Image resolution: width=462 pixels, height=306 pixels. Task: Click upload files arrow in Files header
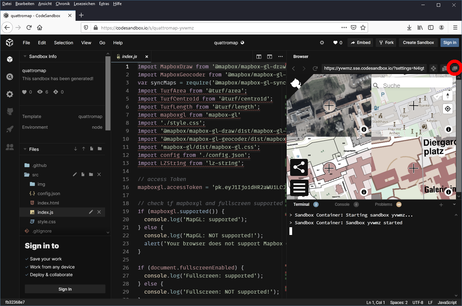point(84,149)
